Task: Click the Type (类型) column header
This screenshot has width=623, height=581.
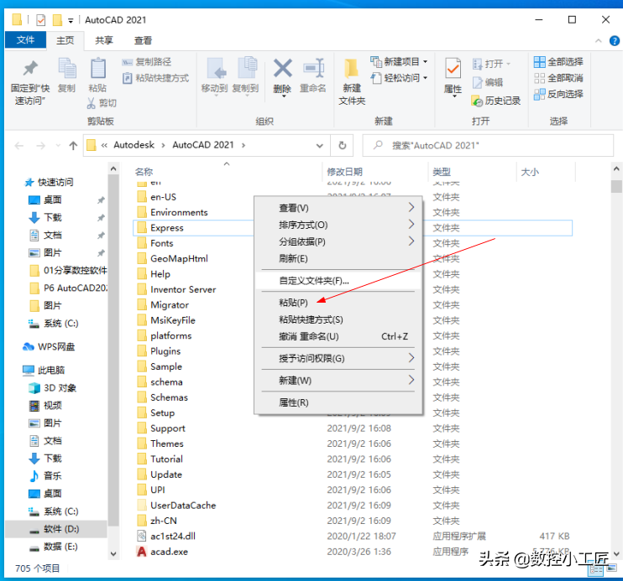Action: [442, 172]
